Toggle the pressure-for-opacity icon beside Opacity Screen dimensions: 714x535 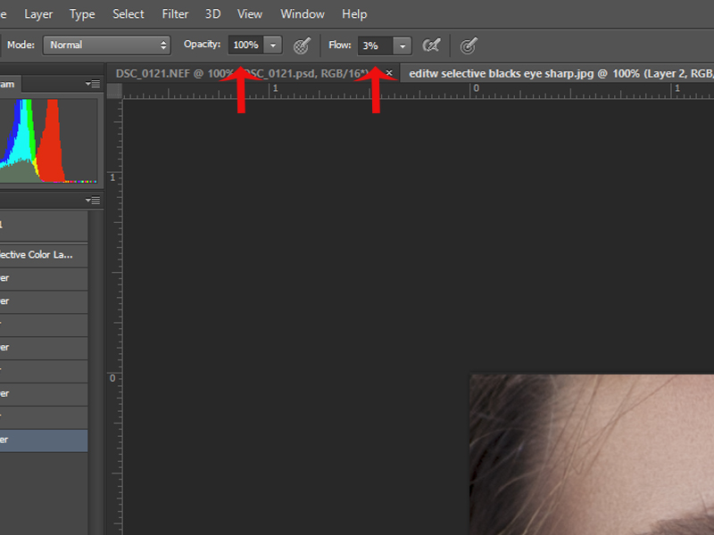click(x=302, y=45)
